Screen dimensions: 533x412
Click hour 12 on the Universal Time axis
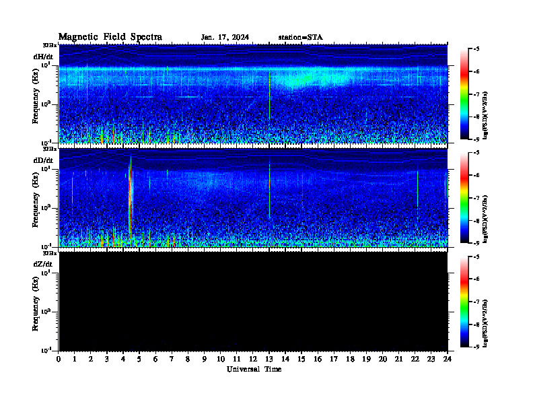click(x=253, y=359)
